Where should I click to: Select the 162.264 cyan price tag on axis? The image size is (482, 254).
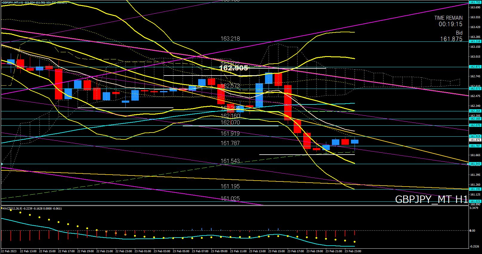[x=475, y=111]
